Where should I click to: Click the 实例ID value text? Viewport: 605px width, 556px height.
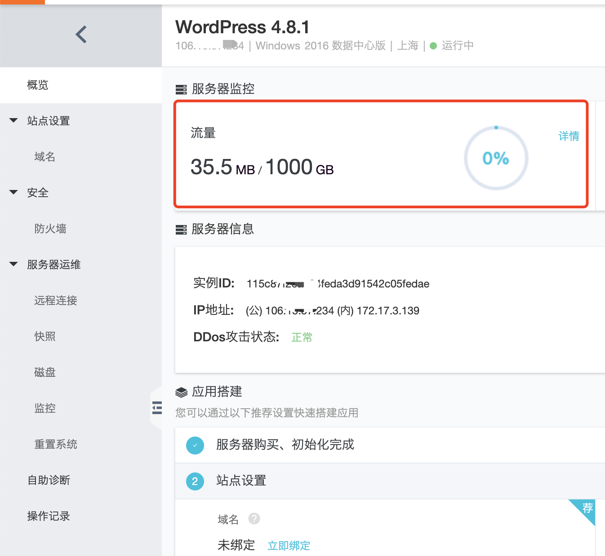338,284
